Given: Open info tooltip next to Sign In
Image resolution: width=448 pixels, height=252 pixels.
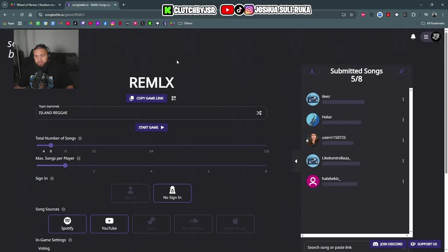Looking at the screenshot, I should coord(52,178).
